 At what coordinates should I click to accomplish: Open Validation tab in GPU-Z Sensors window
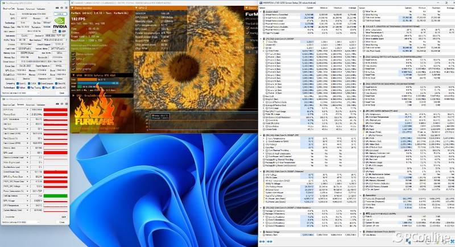point(41,105)
